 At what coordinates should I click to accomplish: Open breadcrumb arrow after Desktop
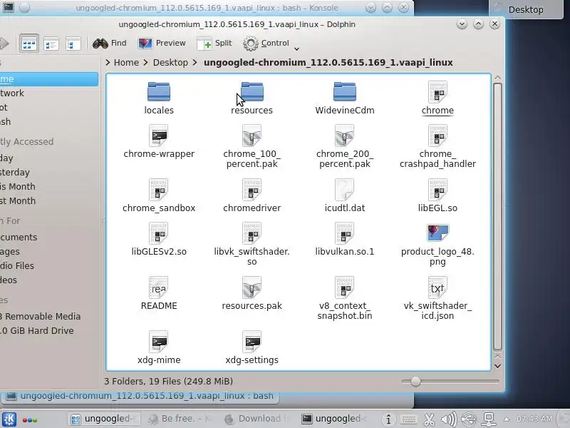[x=195, y=63]
